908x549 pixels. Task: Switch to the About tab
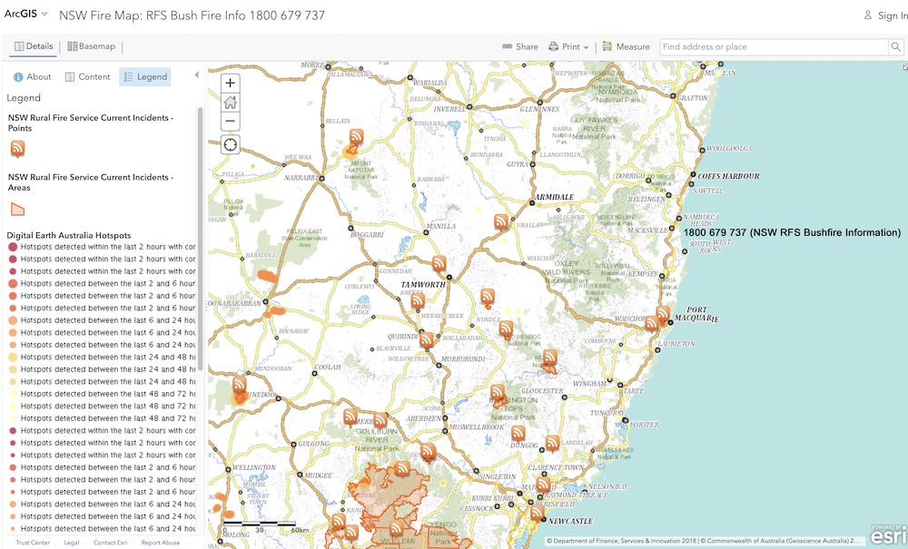point(33,77)
